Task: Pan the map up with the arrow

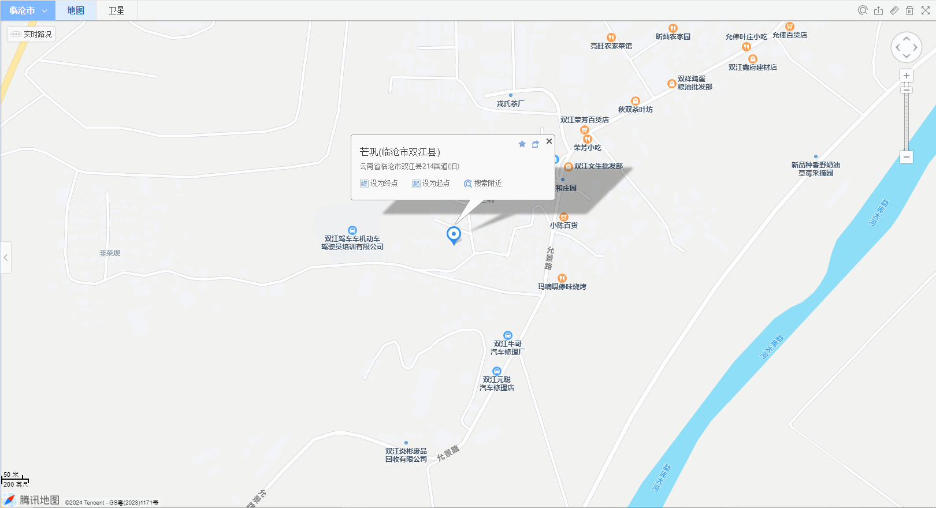Action: pos(907,38)
